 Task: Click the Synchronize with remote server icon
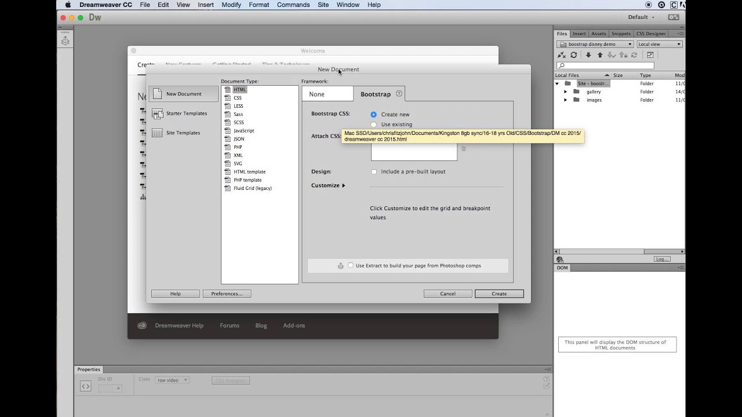634,55
